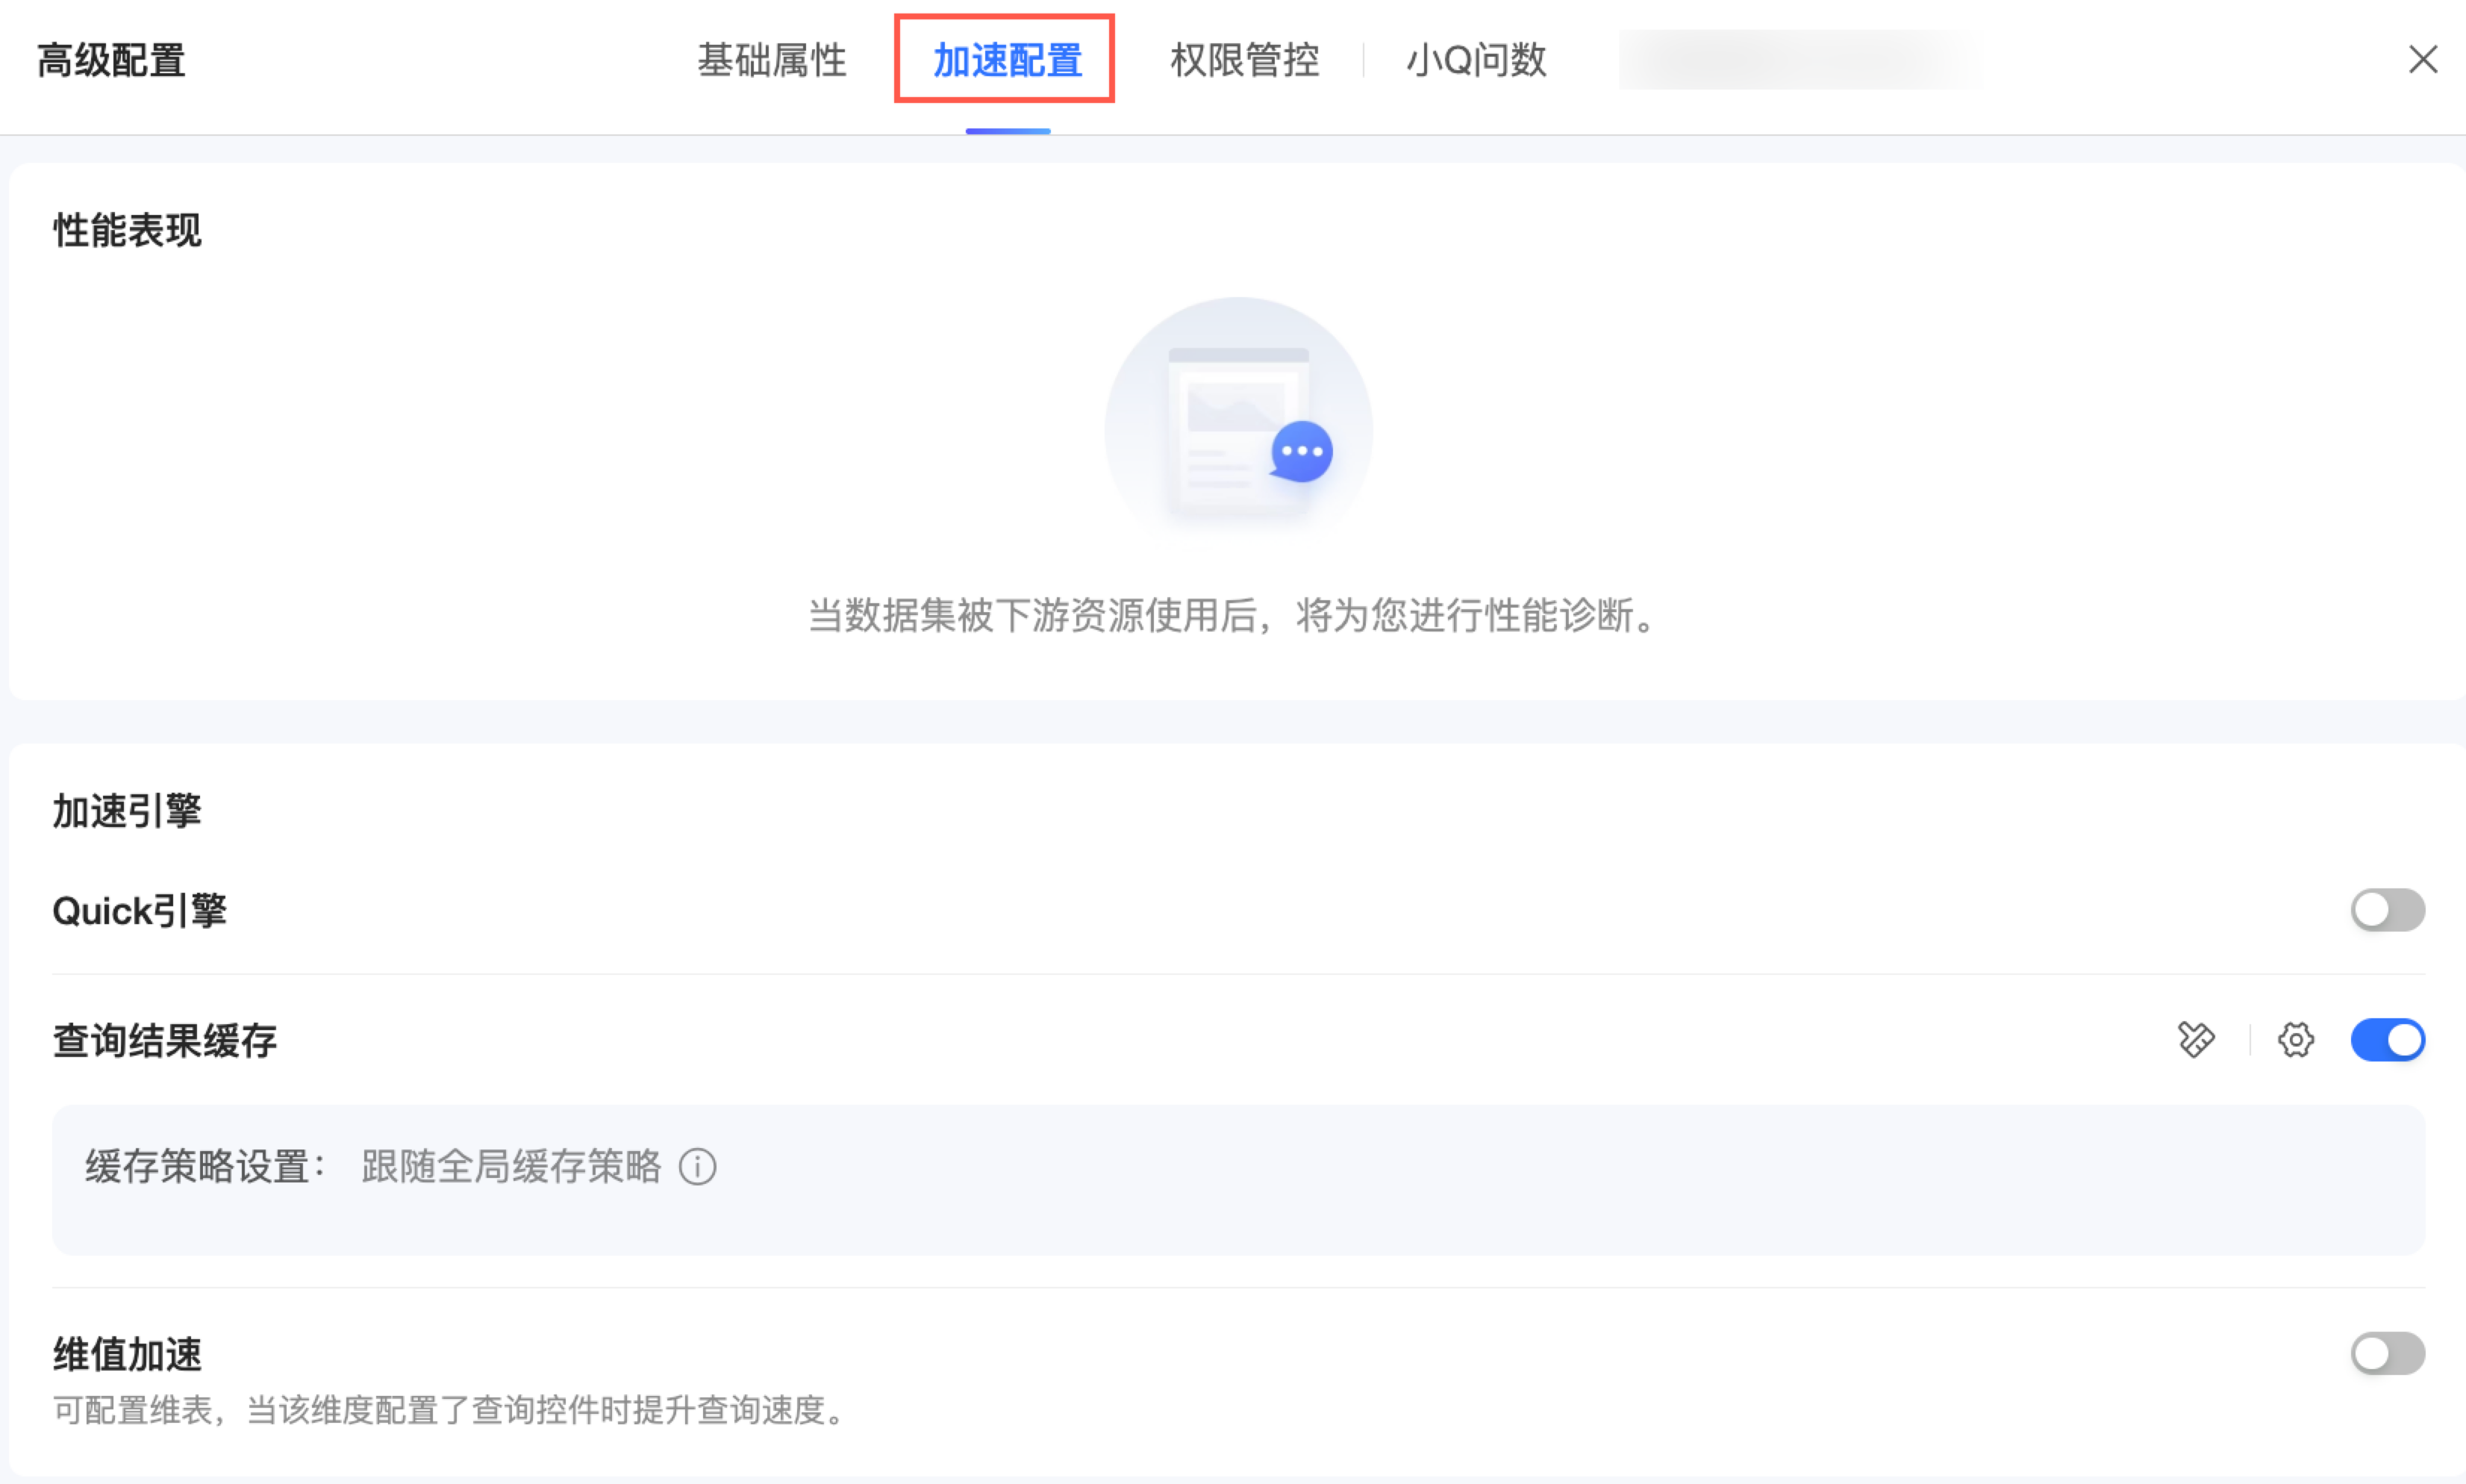
Task: Click the 性能表现 section heading
Action: click(x=127, y=230)
